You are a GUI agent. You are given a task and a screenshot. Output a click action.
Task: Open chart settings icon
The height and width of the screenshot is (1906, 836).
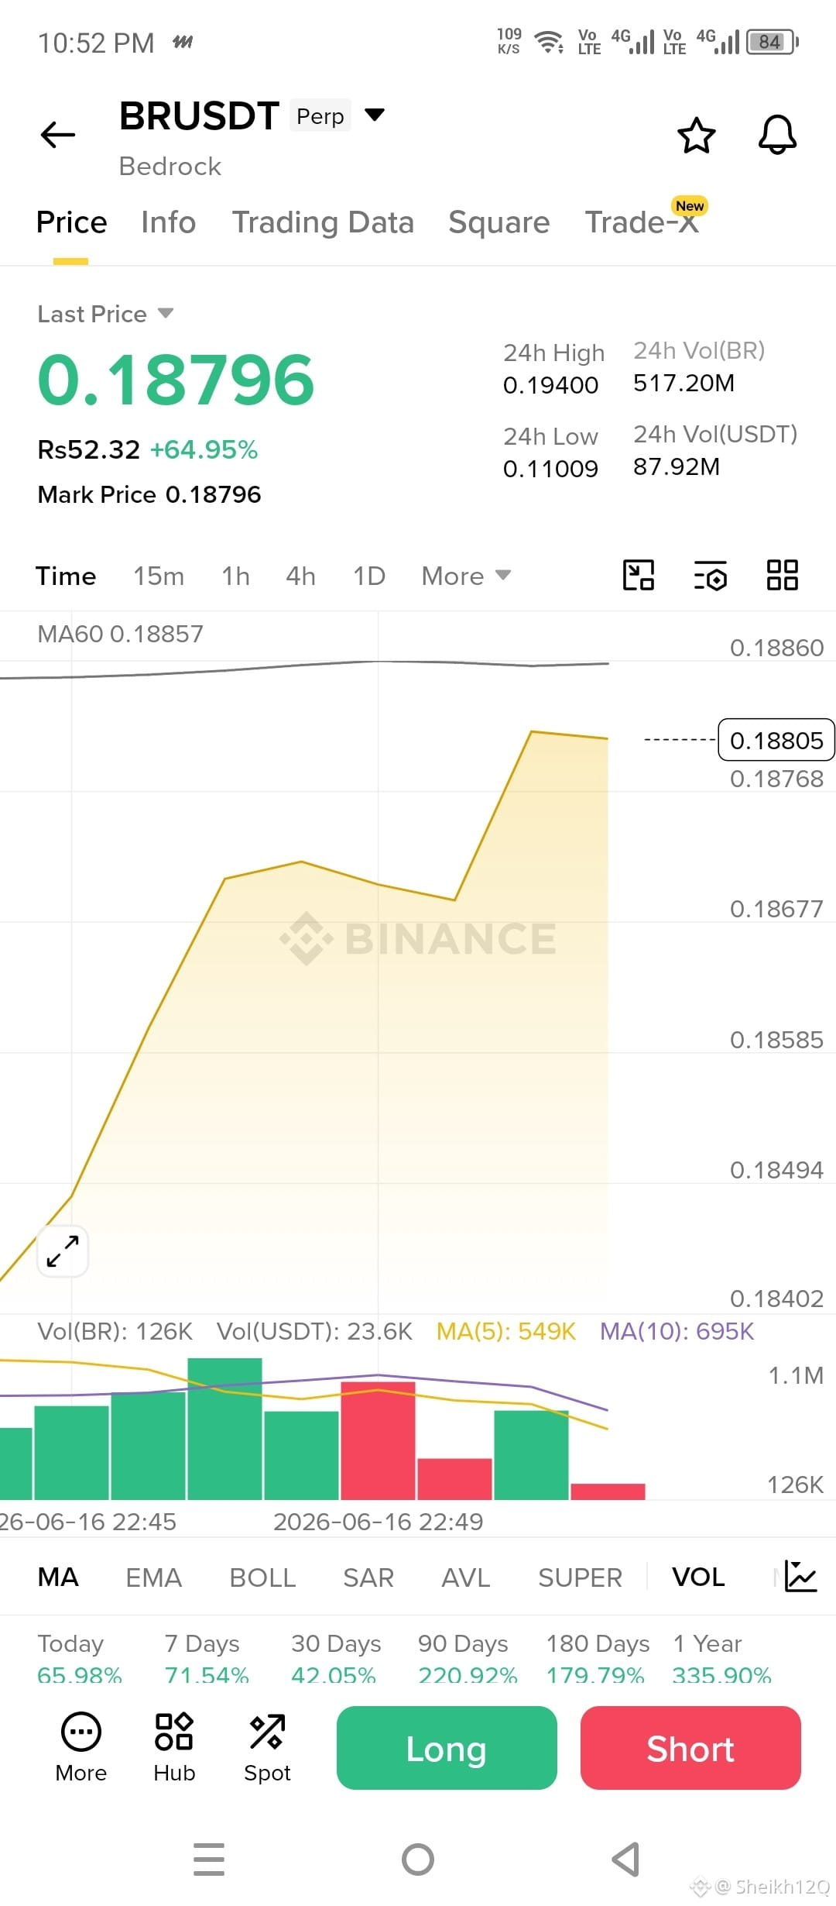(710, 576)
